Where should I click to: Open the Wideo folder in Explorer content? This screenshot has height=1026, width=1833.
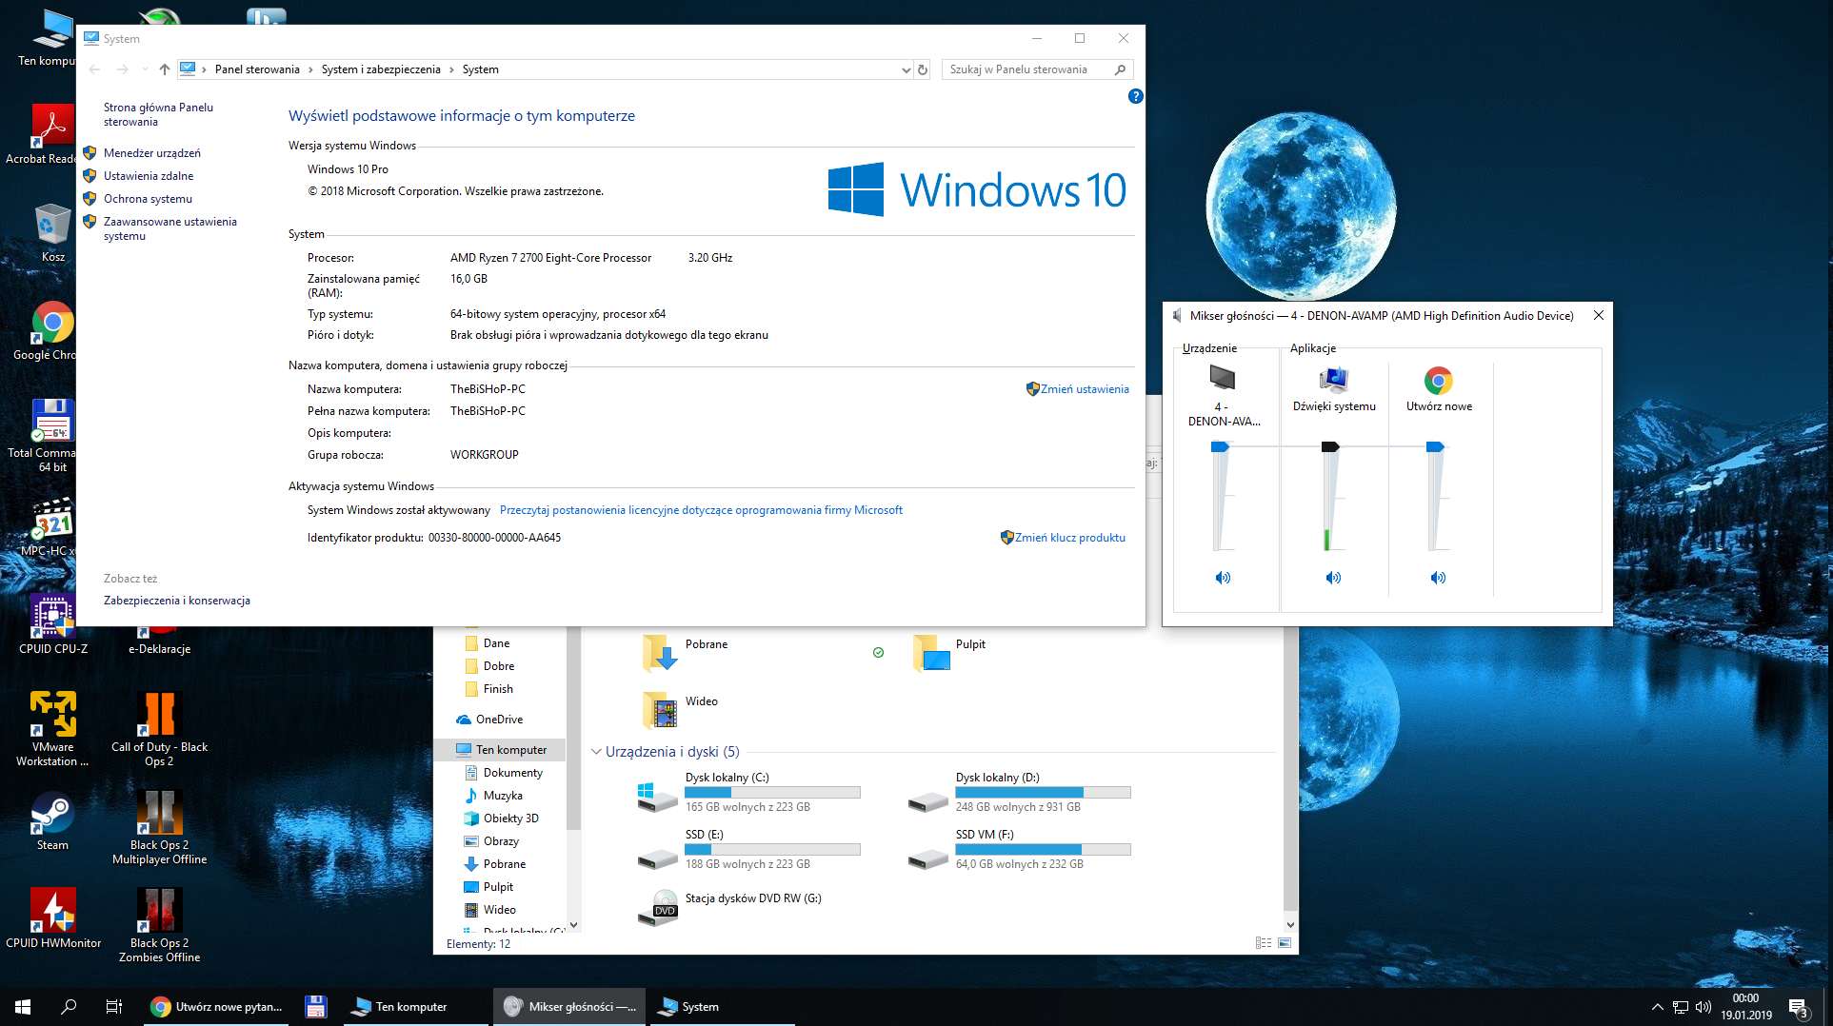coord(680,710)
